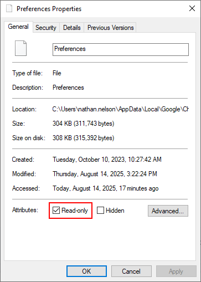Click the Created date text

(x=107, y=160)
